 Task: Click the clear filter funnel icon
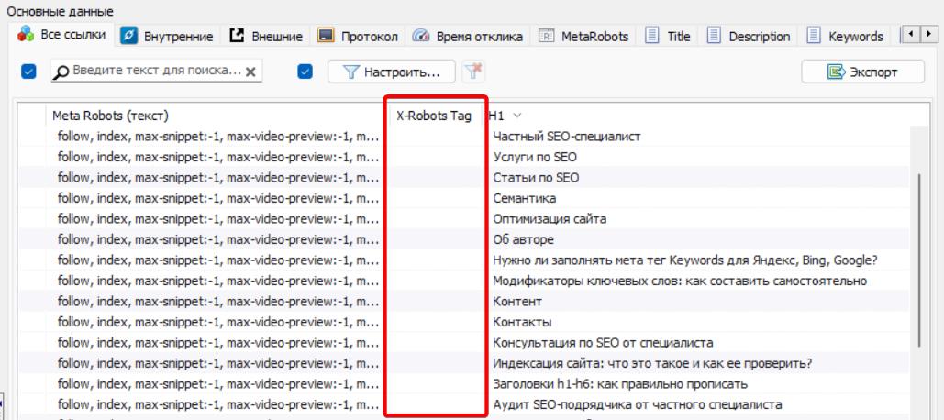click(x=472, y=72)
